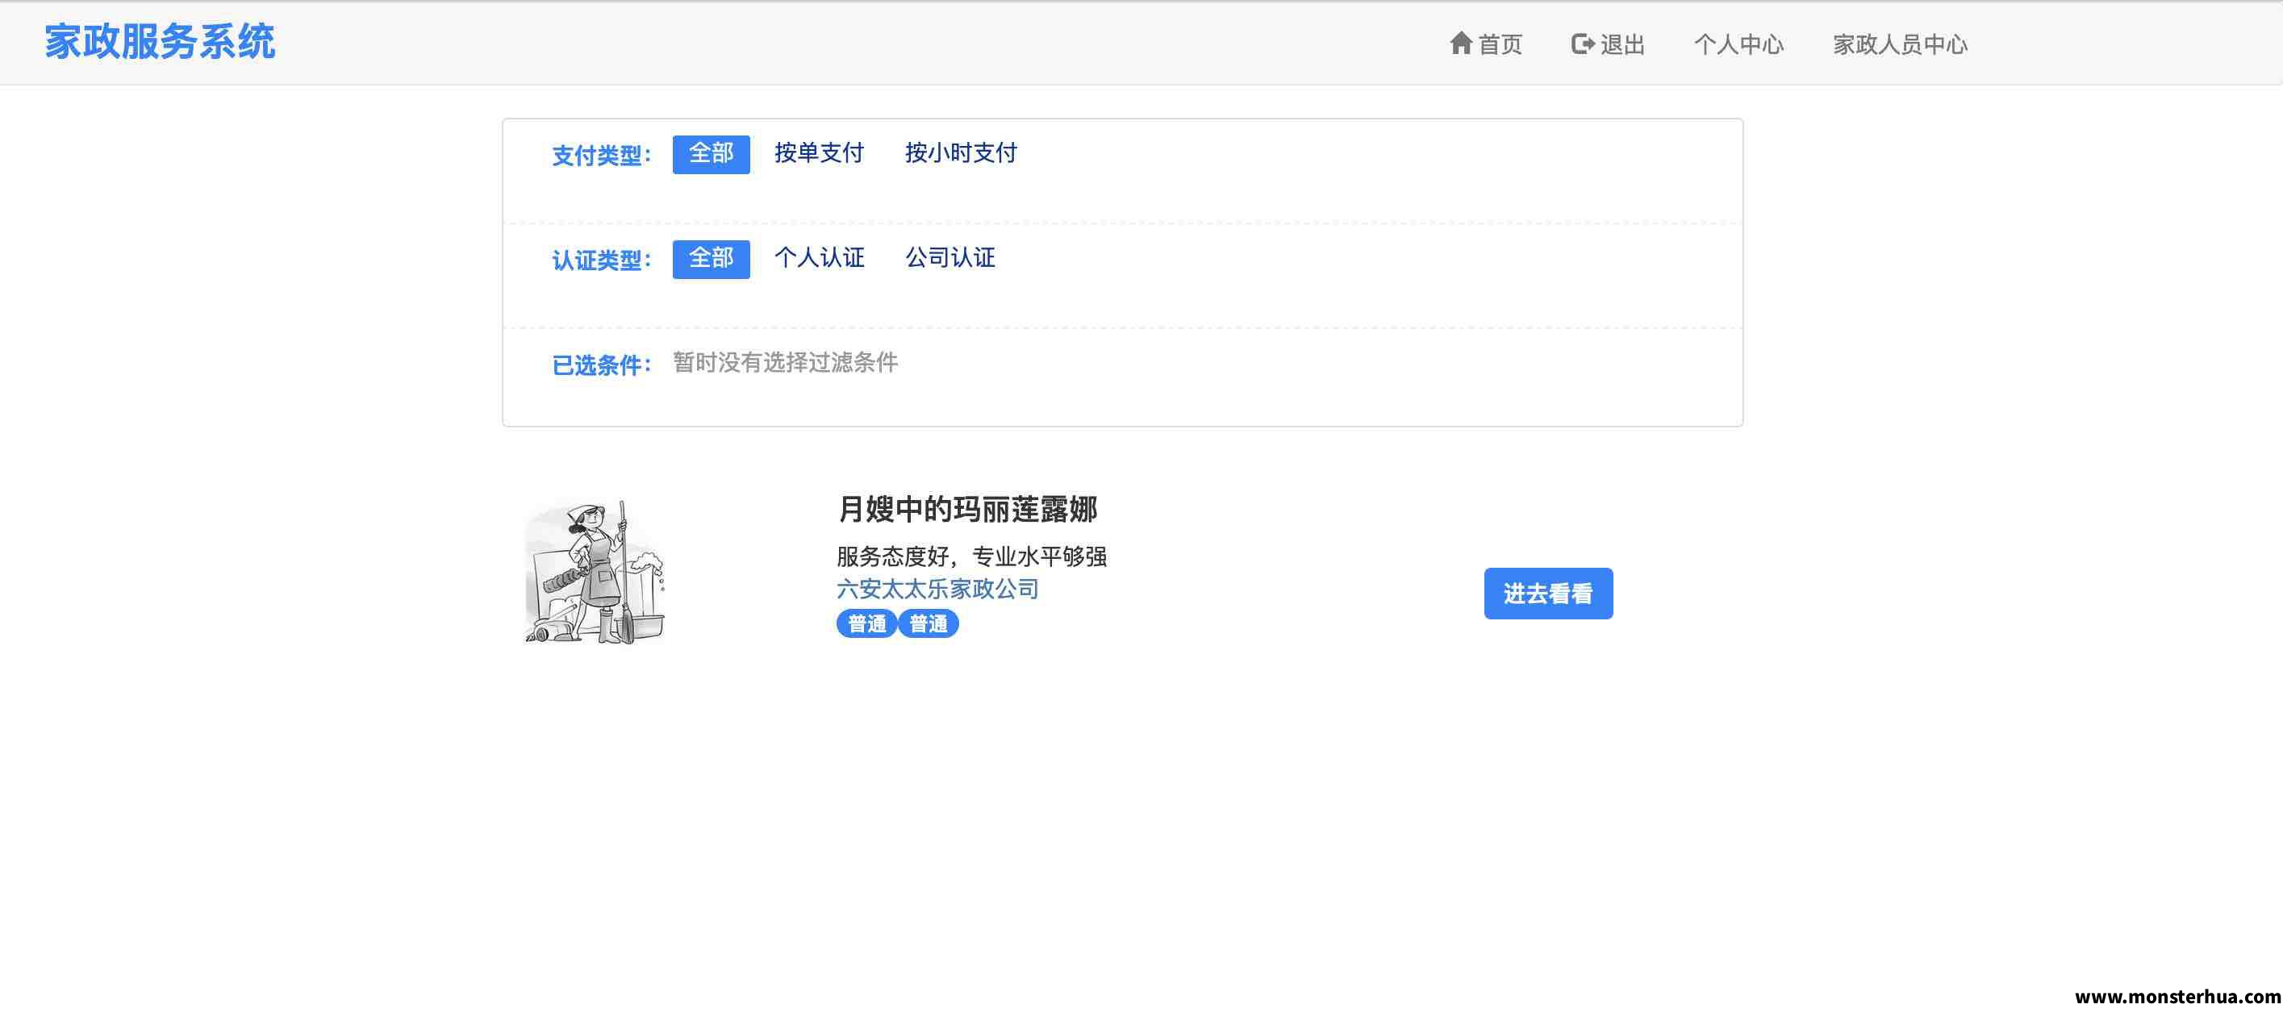This screenshot has width=2283, height=1021.
Task: Click the housekeeper cartoon thumbnail
Action: pyautogui.click(x=595, y=571)
